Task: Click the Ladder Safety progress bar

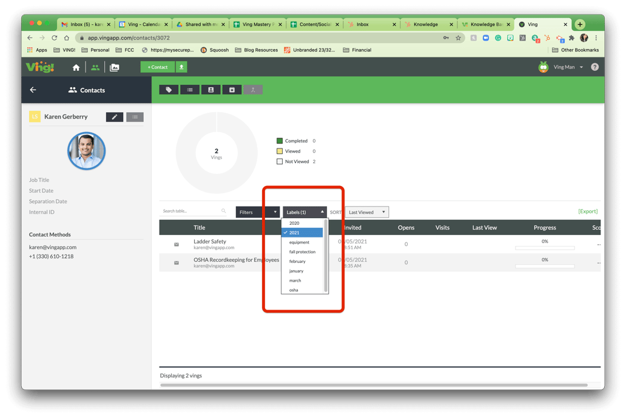Action: click(544, 248)
